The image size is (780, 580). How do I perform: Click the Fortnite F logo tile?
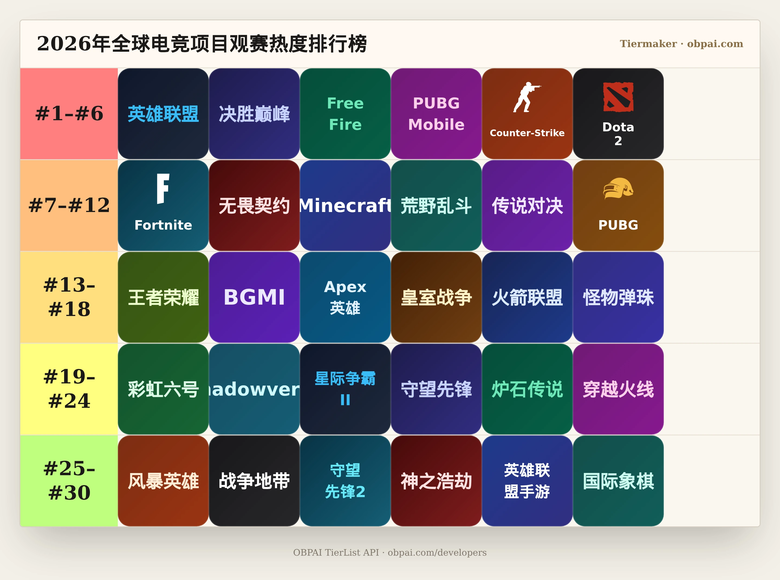coord(163,206)
